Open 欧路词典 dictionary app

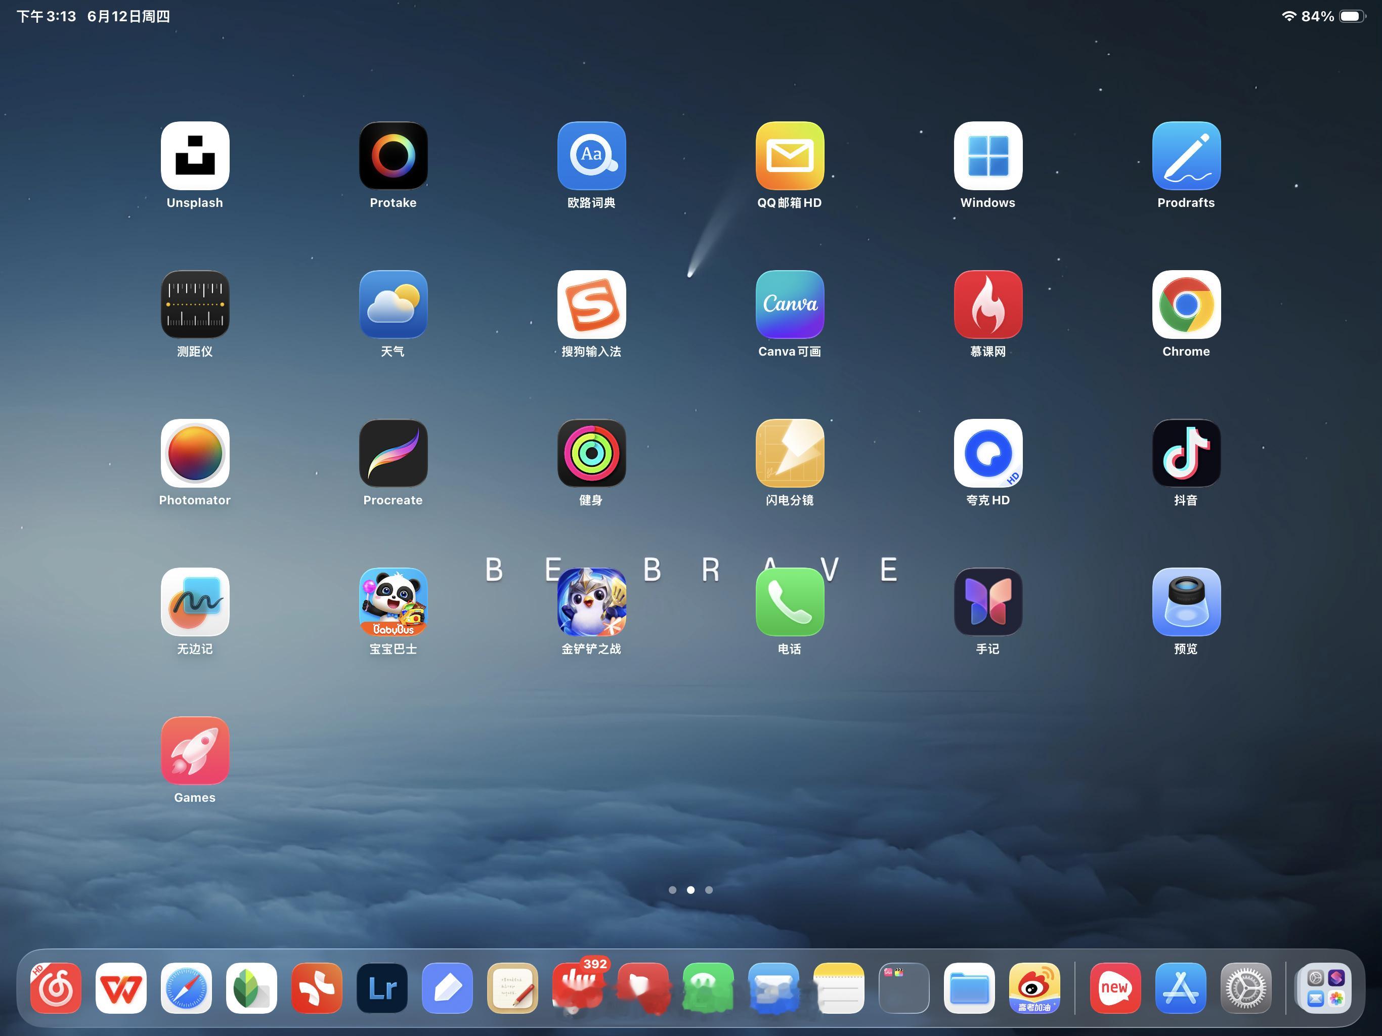pos(591,156)
